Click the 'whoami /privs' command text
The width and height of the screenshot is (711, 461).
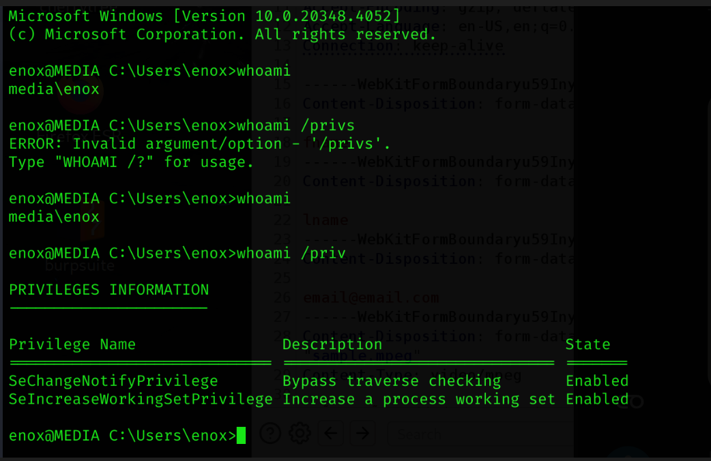pos(295,125)
